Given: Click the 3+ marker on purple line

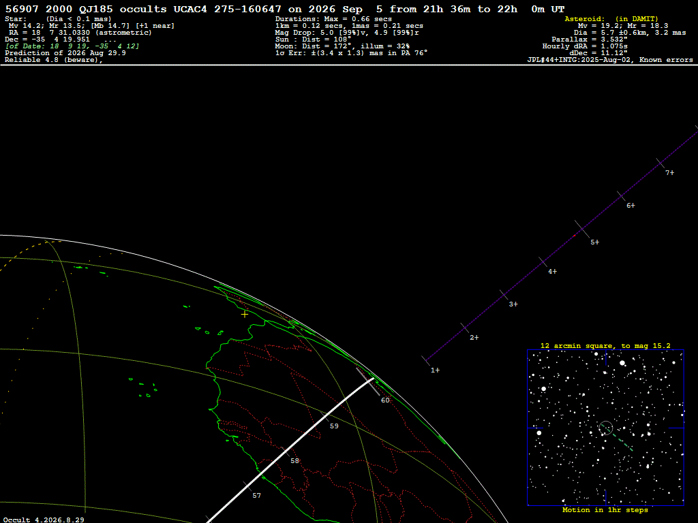Looking at the screenshot, I should click(x=513, y=304).
